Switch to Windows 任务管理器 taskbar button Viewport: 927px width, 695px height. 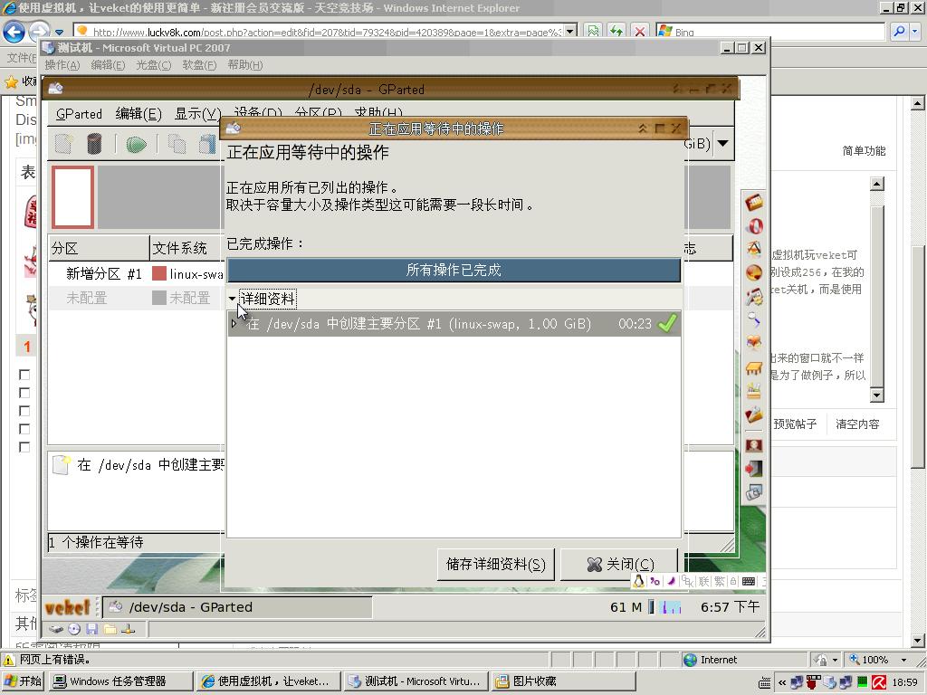click(x=120, y=681)
